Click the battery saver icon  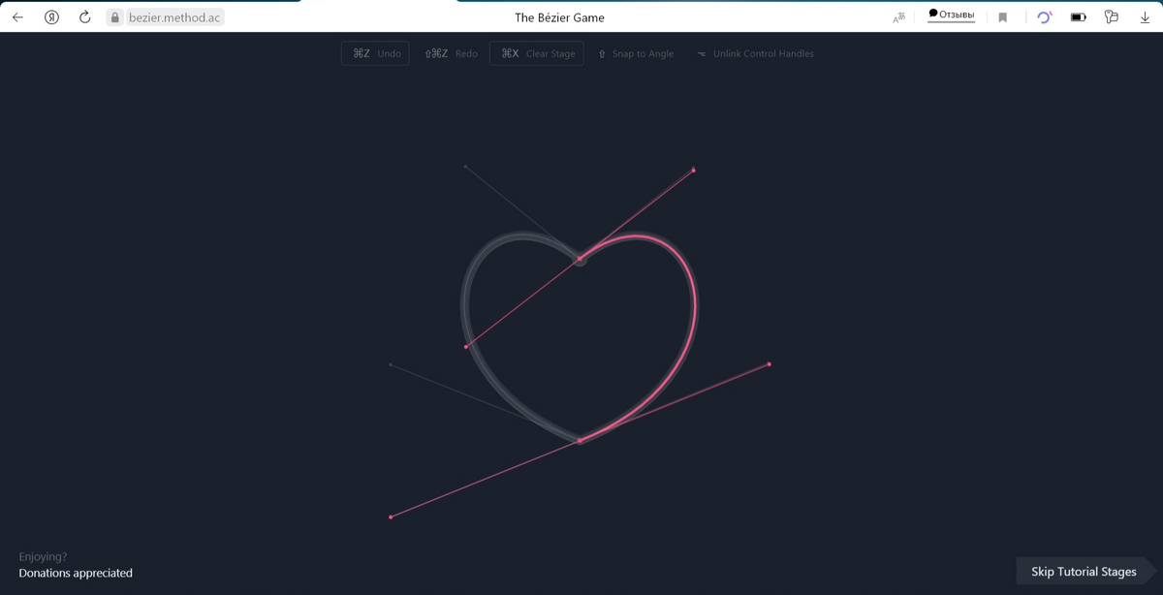[1078, 16]
